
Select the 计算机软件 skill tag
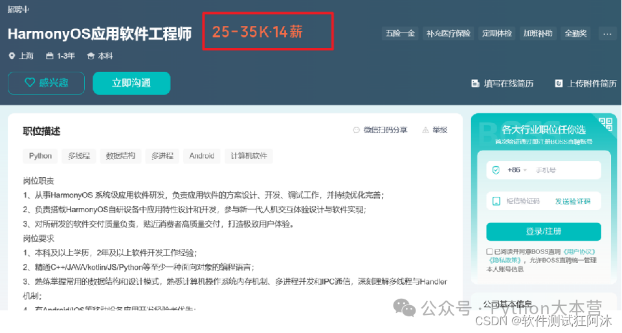(249, 156)
